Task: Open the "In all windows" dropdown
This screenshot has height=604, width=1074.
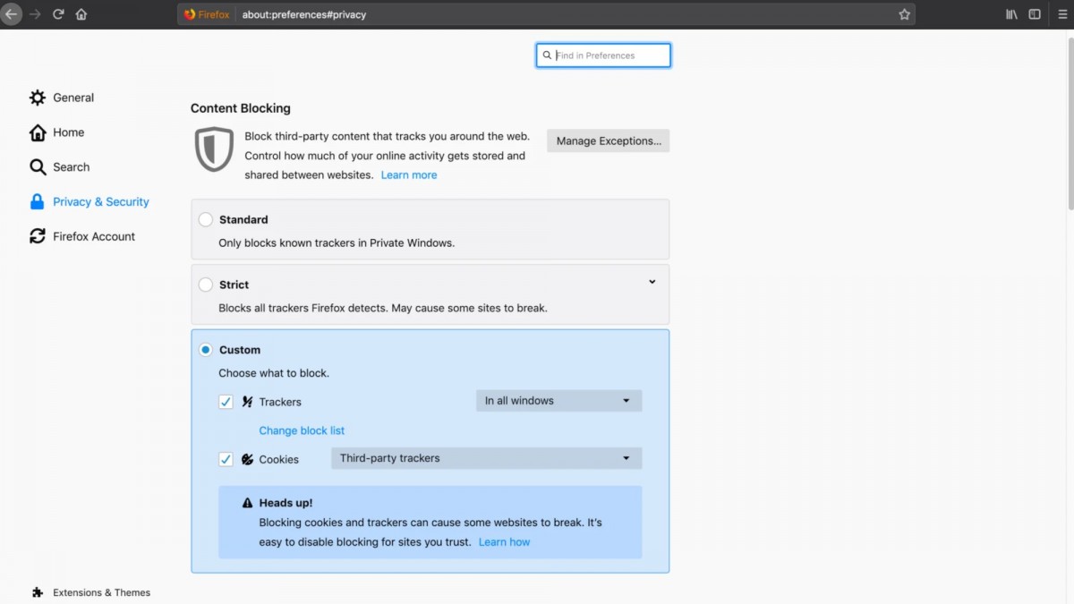Action: 558,401
